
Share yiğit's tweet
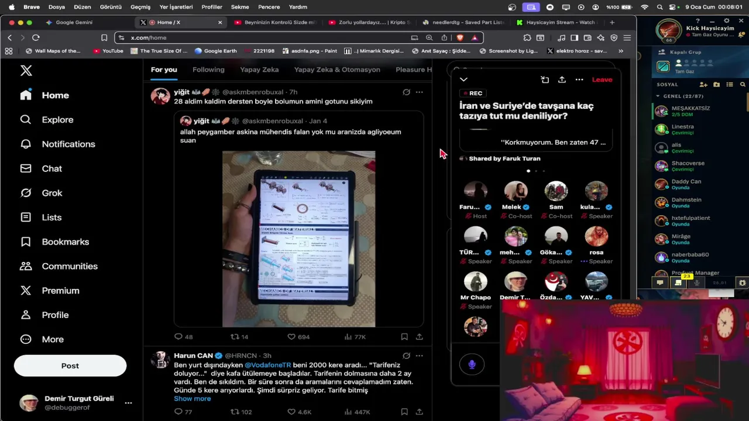pyautogui.click(x=420, y=337)
